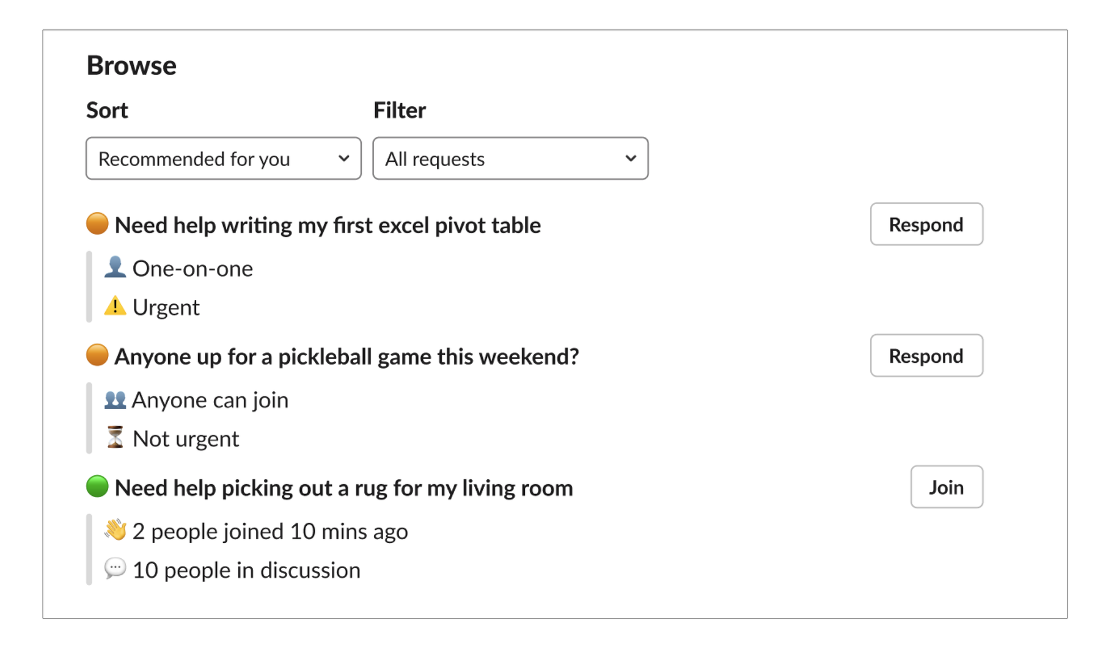This screenshot has width=1100, height=651.
Task: Open 'Need help writing my first excel pivot table'
Action: tap(328, 225)
